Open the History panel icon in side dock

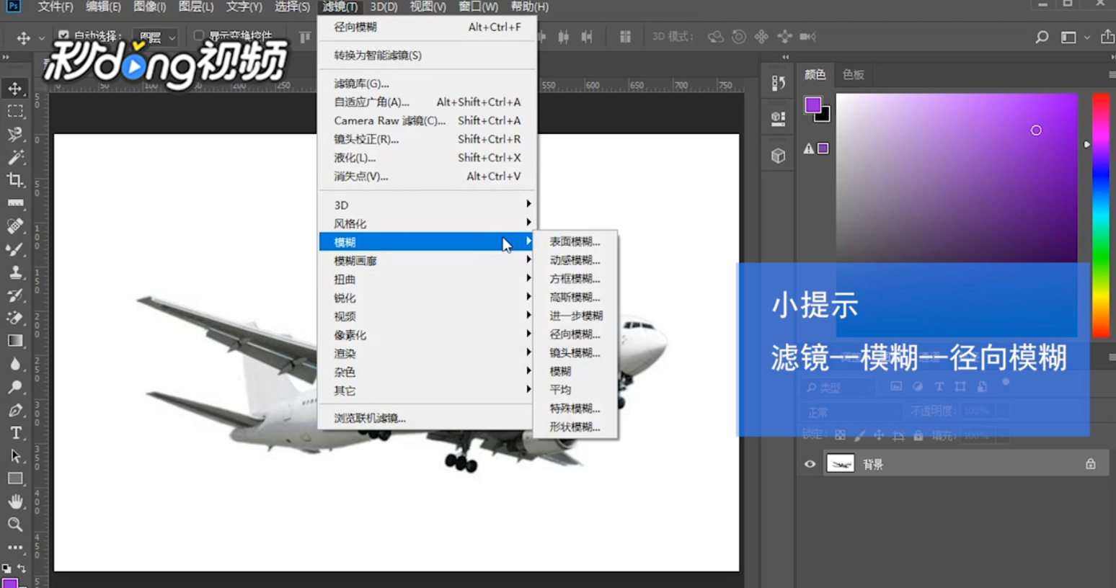point(779,83)
